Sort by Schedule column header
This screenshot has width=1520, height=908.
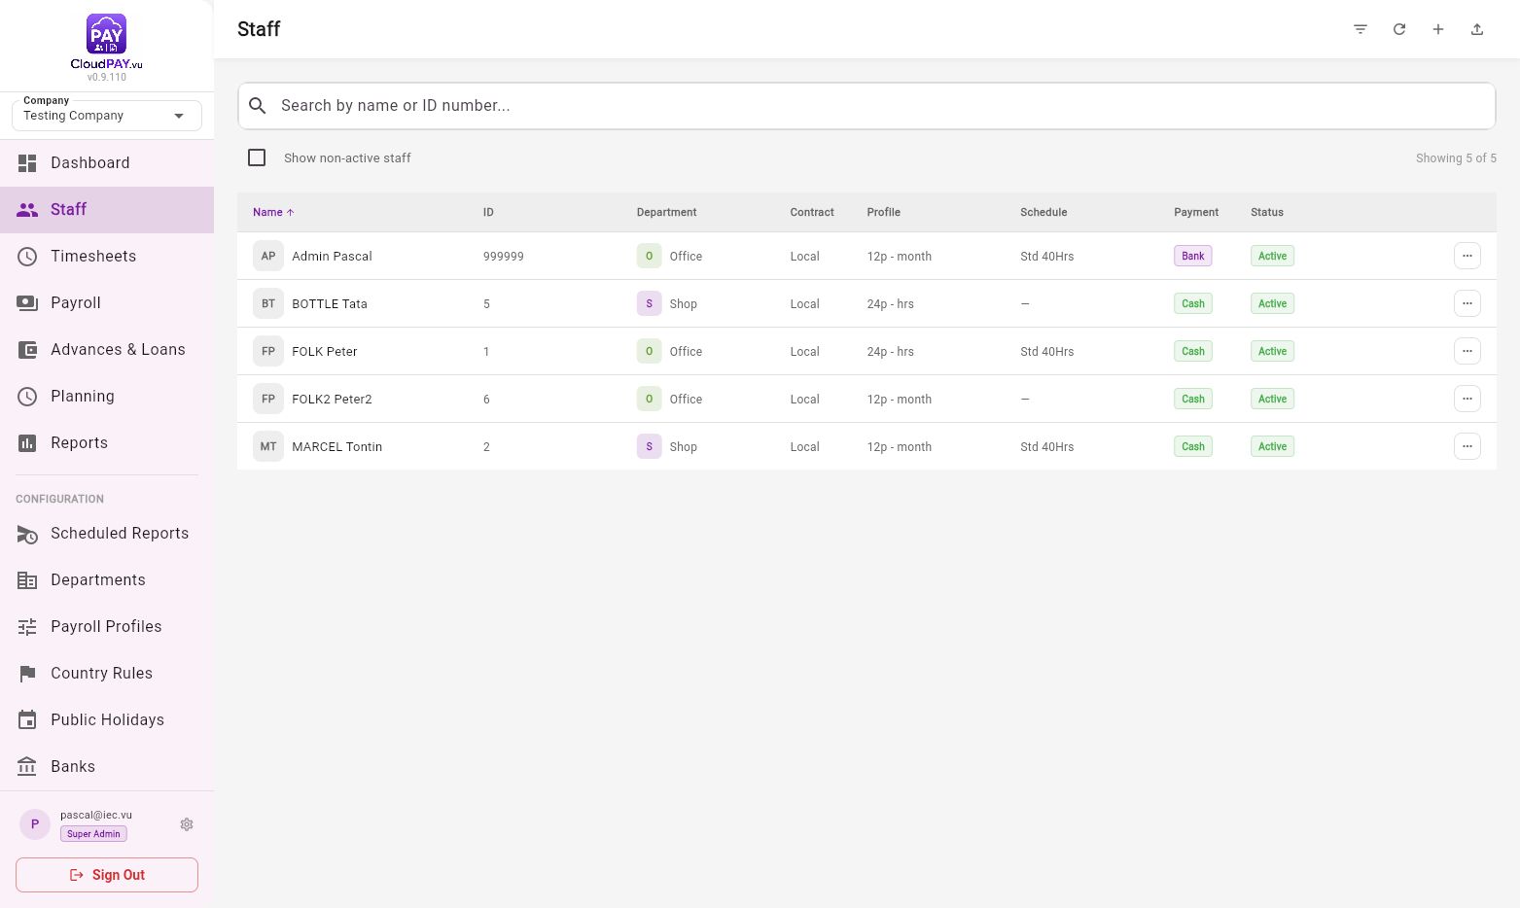1043,212
